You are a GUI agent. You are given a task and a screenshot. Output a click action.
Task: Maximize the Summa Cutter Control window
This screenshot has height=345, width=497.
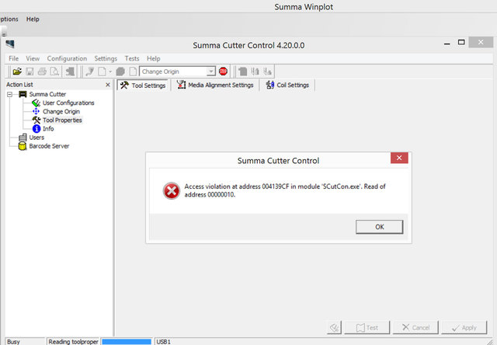point(461,42)
